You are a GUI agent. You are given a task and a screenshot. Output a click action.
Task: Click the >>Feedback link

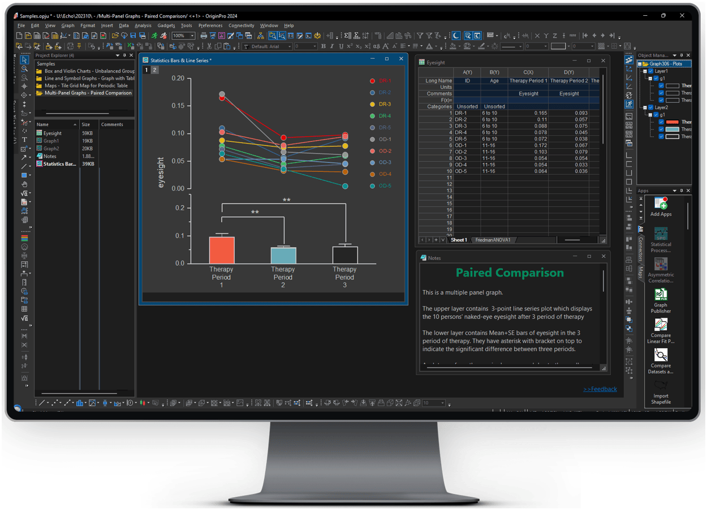tap(600, 389)
